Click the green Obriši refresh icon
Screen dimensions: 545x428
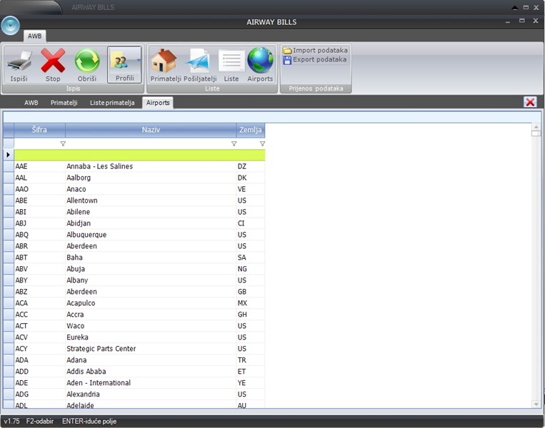tap(87, 61)
